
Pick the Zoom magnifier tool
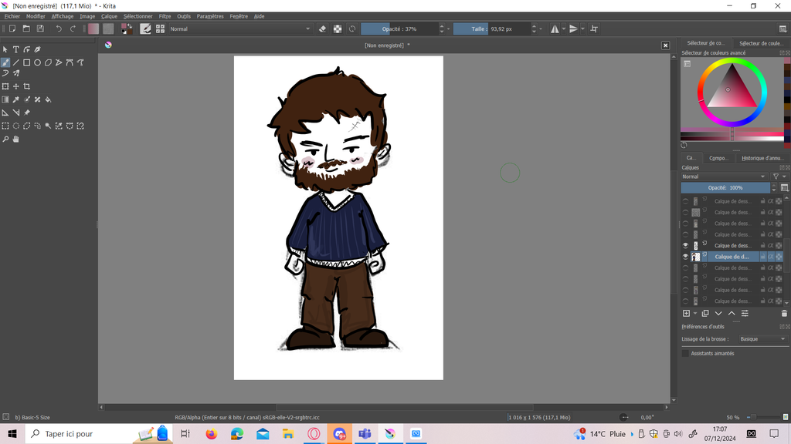click(x=5, y=140)
